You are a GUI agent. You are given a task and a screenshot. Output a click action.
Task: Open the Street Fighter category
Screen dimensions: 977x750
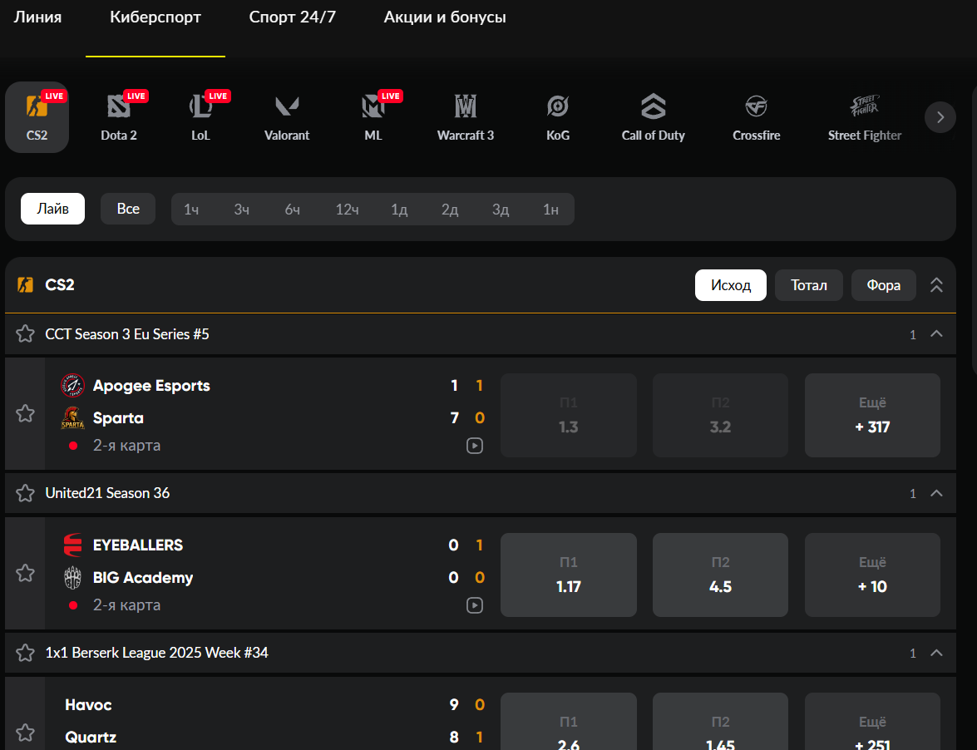pos(864,117)
